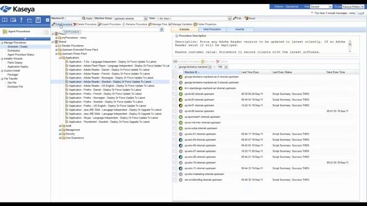367x206 pixels.
Task: Select the 7-Zip Language Independent procedure
Action: pyautogui.click(x=112, y=62)
